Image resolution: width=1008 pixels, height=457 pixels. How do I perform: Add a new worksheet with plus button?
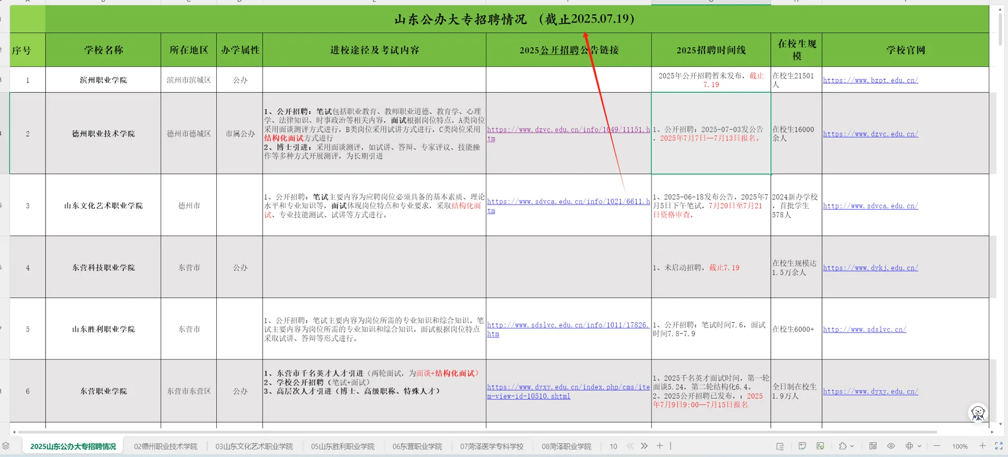tap(660, 446)
